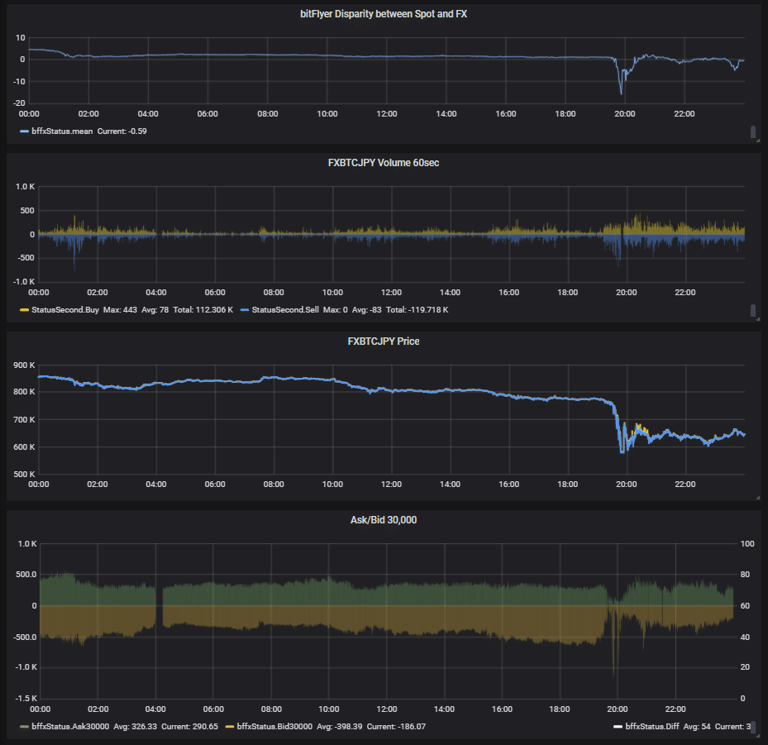Click the 20:00 time label in FXBTCJPY Price panel

coord(627,485)
